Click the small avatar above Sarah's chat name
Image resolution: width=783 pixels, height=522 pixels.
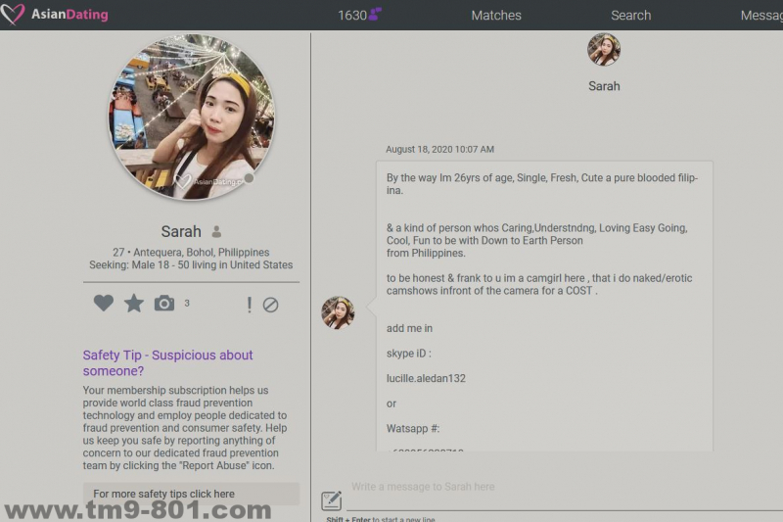tap(604, 50)
